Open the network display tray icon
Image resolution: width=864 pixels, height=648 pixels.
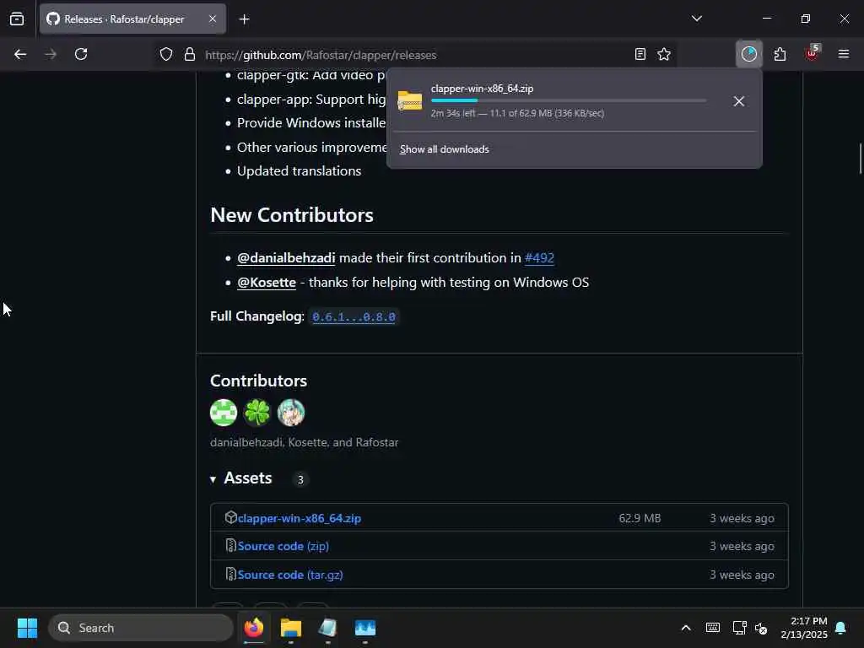tap(739, 628)
